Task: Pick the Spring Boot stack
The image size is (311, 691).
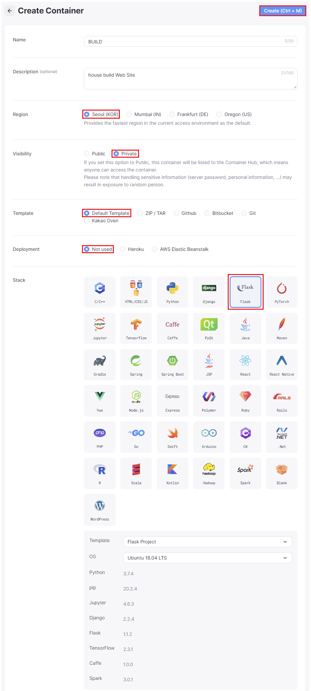Action: pyautogui.click(x=173, y=364)
